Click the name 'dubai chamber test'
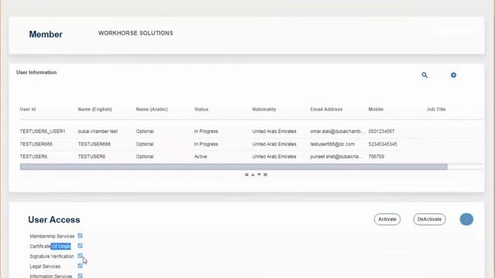 (97, 131)
